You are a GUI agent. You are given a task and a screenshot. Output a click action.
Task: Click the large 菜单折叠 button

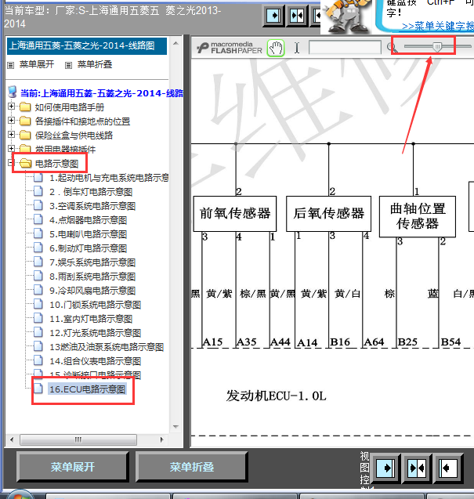point(192,467)
